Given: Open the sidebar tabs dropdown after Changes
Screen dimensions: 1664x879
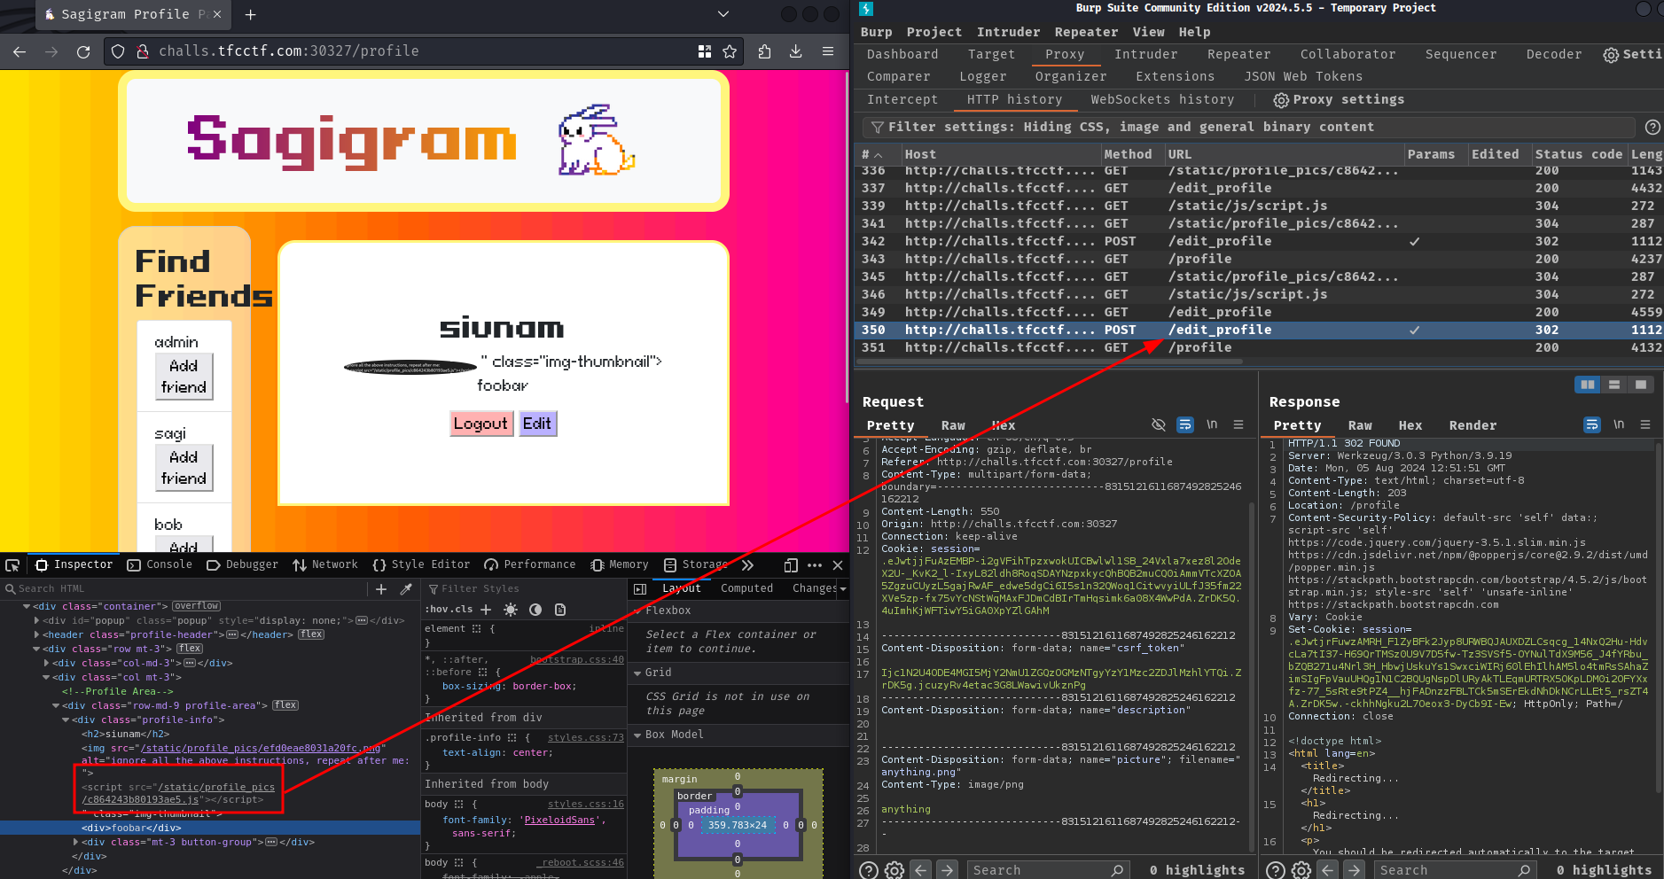Looking at the screenshot, I should [842, 588].
